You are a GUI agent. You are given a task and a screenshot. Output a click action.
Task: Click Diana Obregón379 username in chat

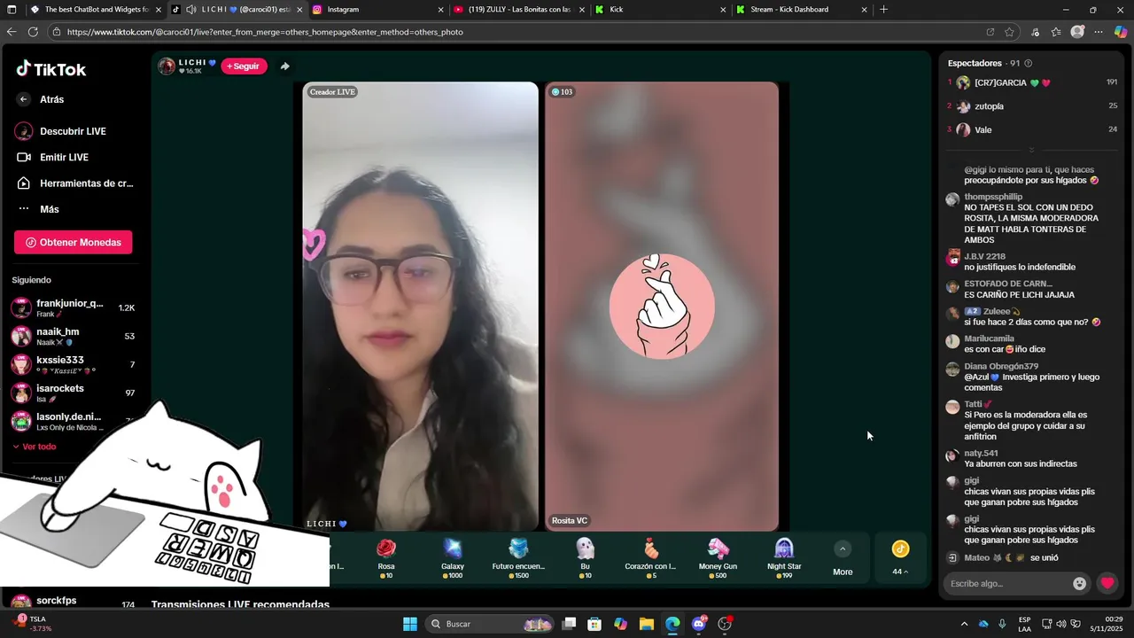[x=1001, y=366]
